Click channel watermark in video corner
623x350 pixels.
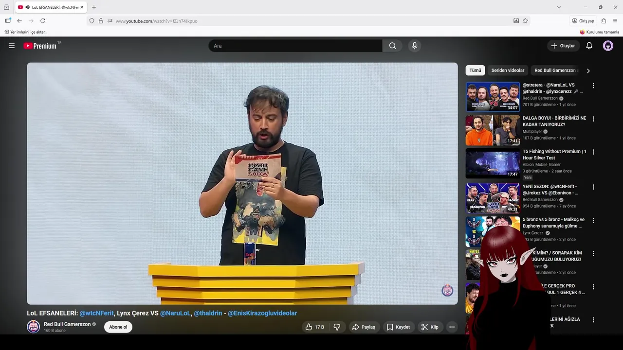[x=447, y=291]
